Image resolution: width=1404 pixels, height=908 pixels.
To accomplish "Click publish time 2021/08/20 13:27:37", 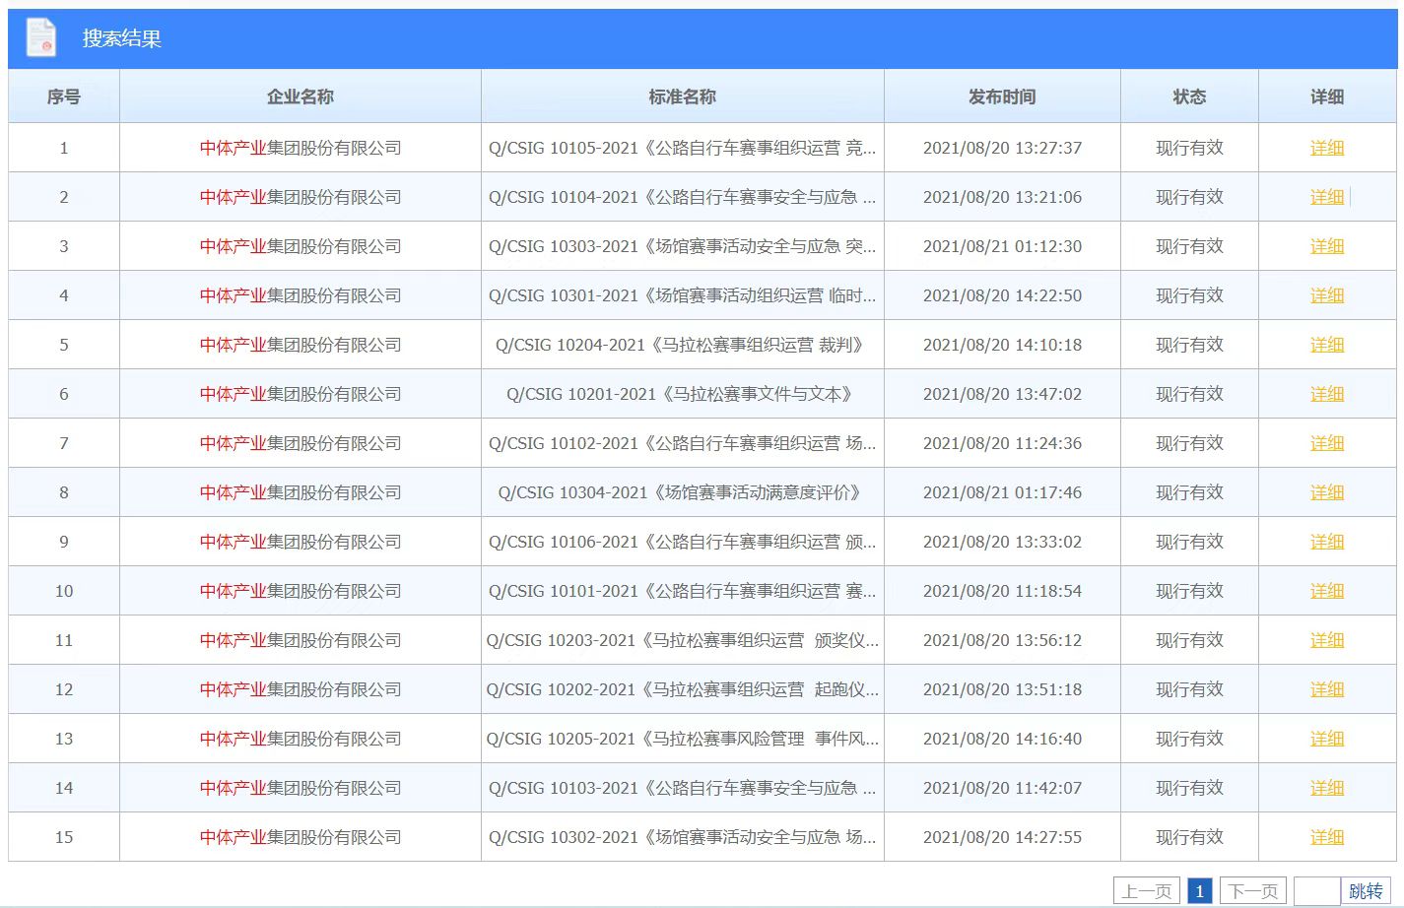I will 1002,148.
